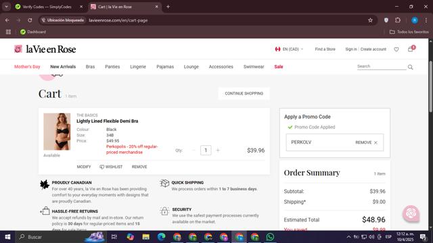Open the Panties menu
Image resolution: width=433 pixels, height=243 pixels.
[x=112, y=67]
